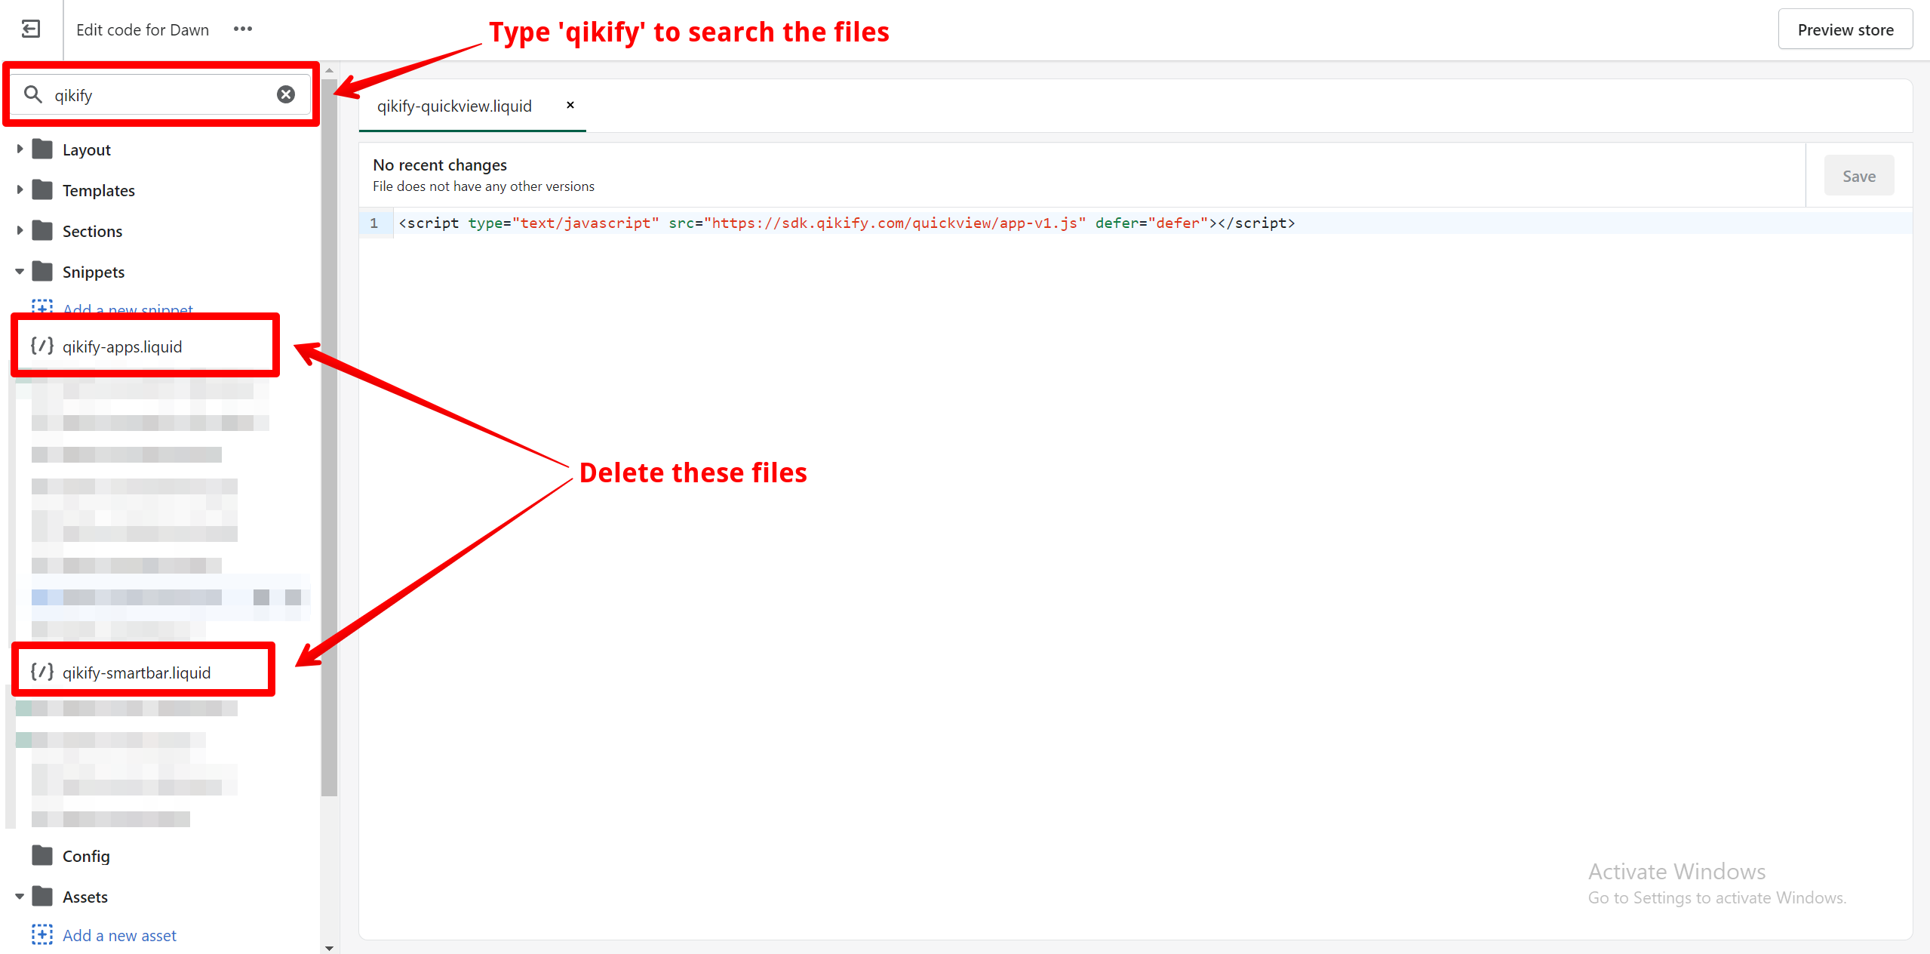Click the liquid icon beside qikify-smartbar.liquid
1930x954 pixels.
point(42,672)
